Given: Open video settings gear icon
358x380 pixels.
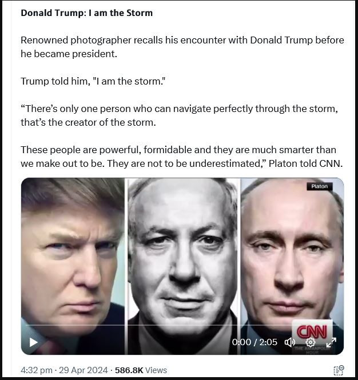Looking at the screenshot, I should tap(311, 342).
